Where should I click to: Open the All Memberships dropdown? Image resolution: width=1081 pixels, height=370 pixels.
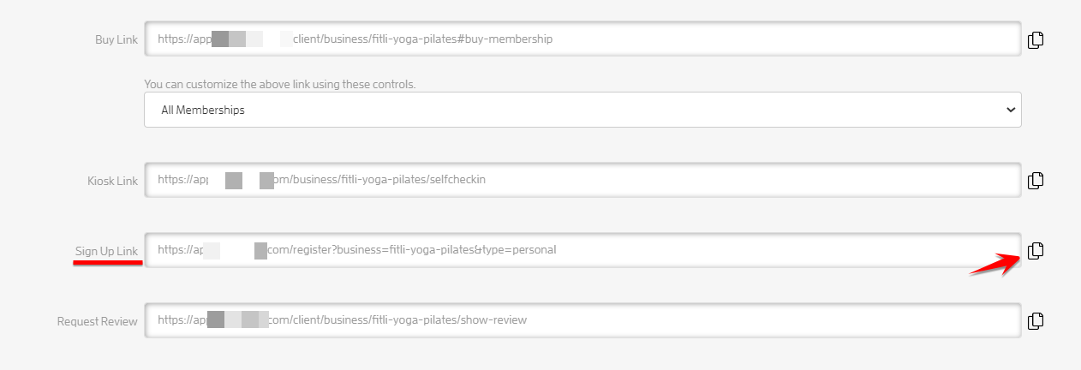pos(582,110)
